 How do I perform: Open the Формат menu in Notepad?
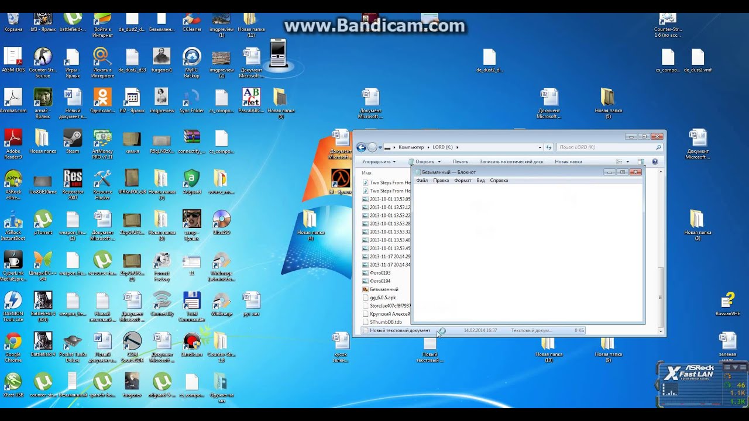[x=462, y=181]
